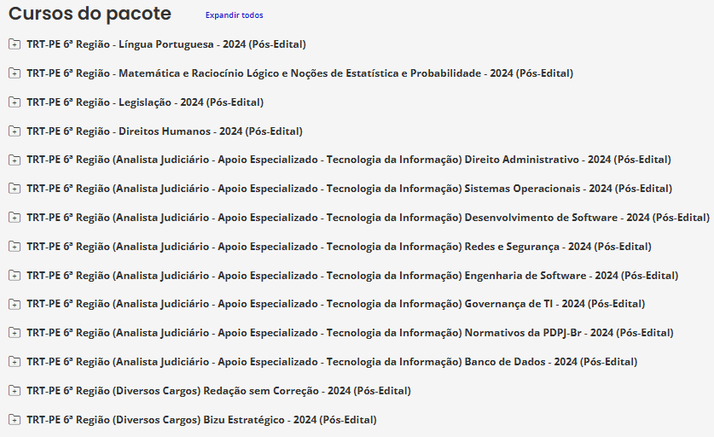
Task: Expand the Redação sem Correção folder icon
Action: [15, 391]
